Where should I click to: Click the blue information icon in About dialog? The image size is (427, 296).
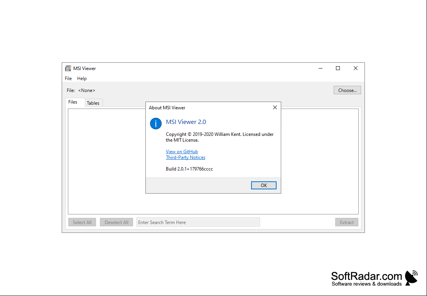coord(156,124)
